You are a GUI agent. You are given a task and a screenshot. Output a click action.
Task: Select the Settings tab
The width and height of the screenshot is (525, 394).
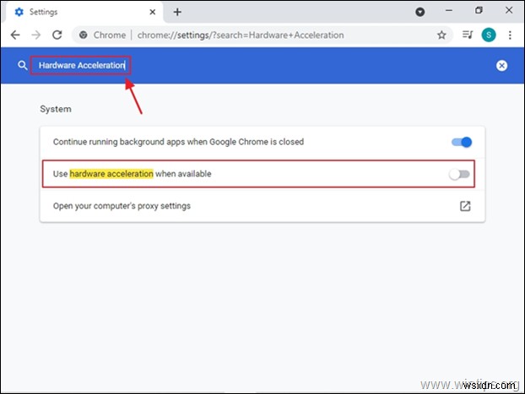tap(84, 12)
